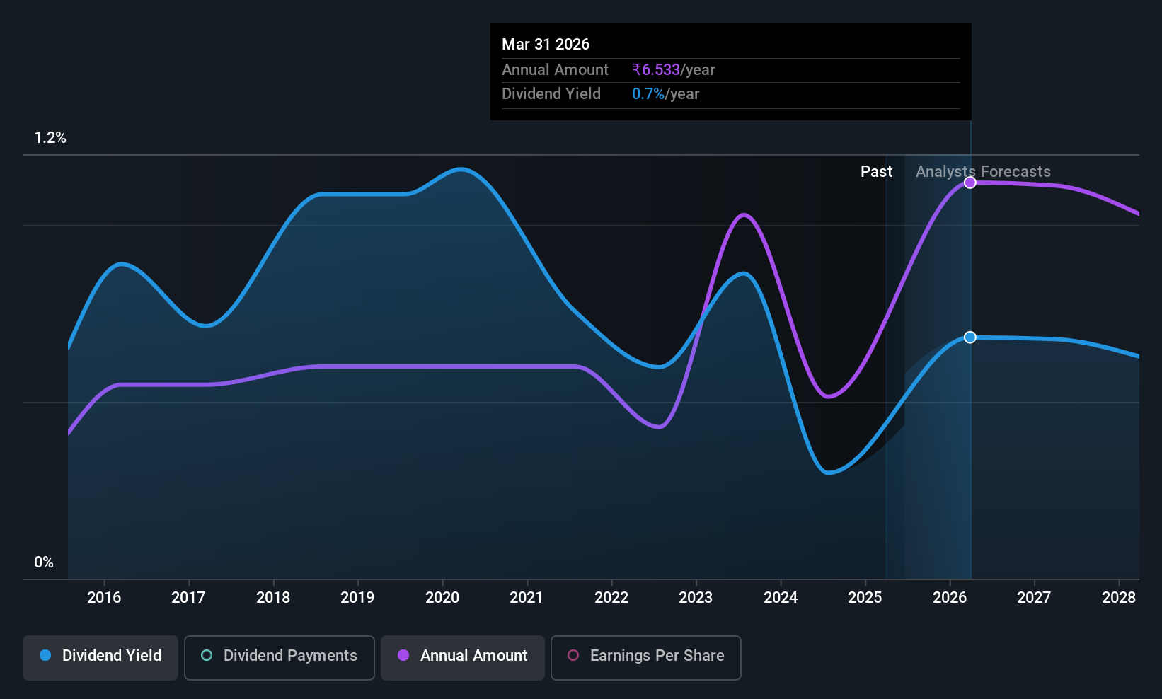Click the 2023 x-axis label
Image resolution: width=1162 pixels, height=699 pixels.
(x=696, y=597)
